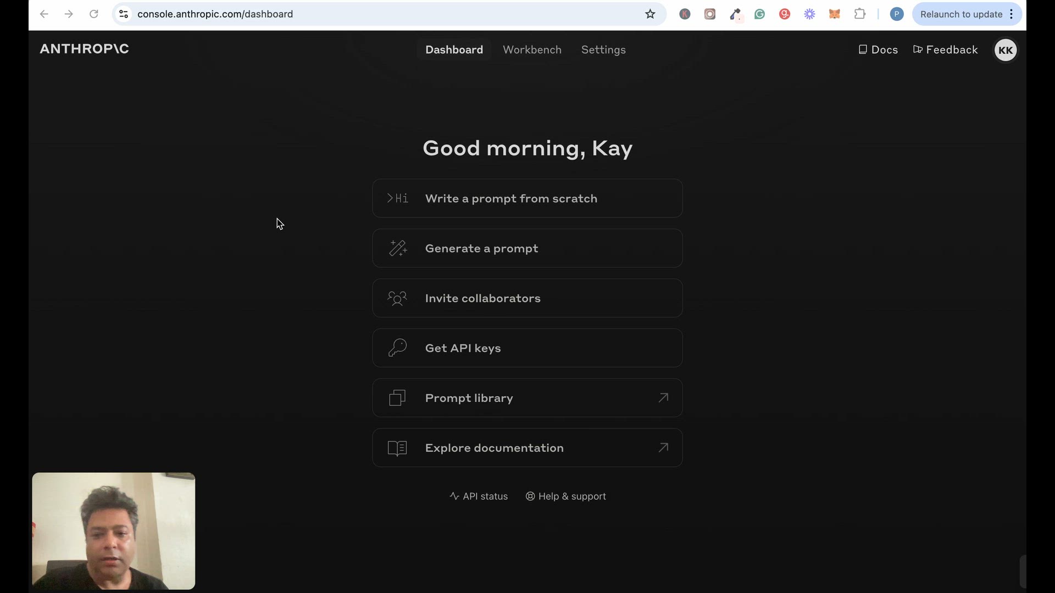Select the Dashboard tab
This screenshot has width=1055, height=593.
pos(454,50)
